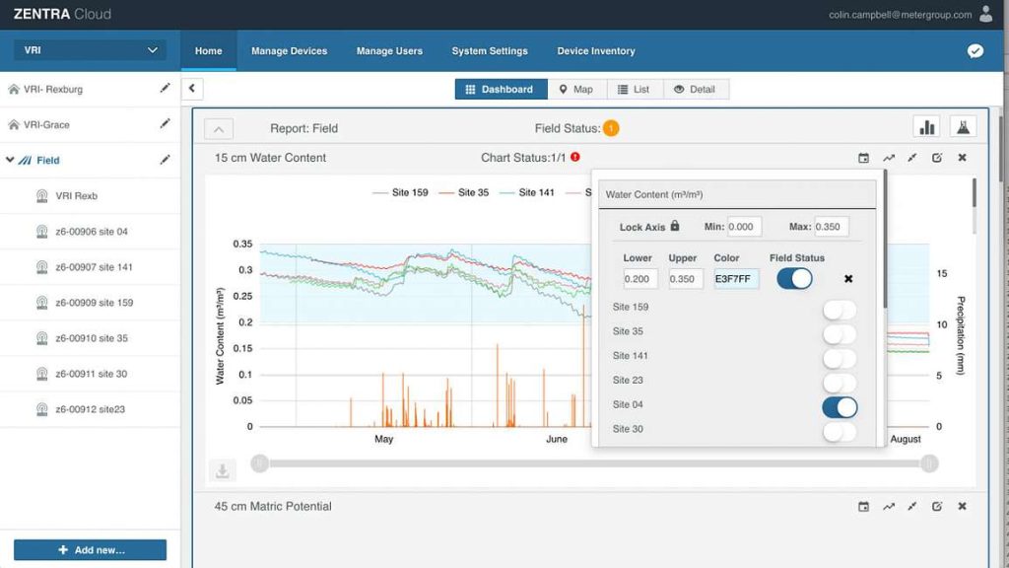Click trend line icon for Water Content chart
Screen dimensions: 1009x568
coord(889,158)
